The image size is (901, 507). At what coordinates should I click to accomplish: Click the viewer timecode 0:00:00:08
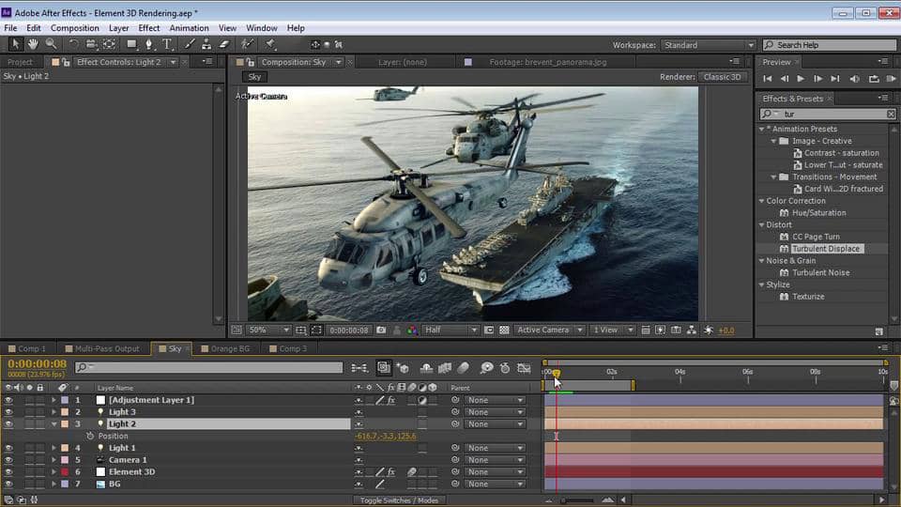point(349,330)
